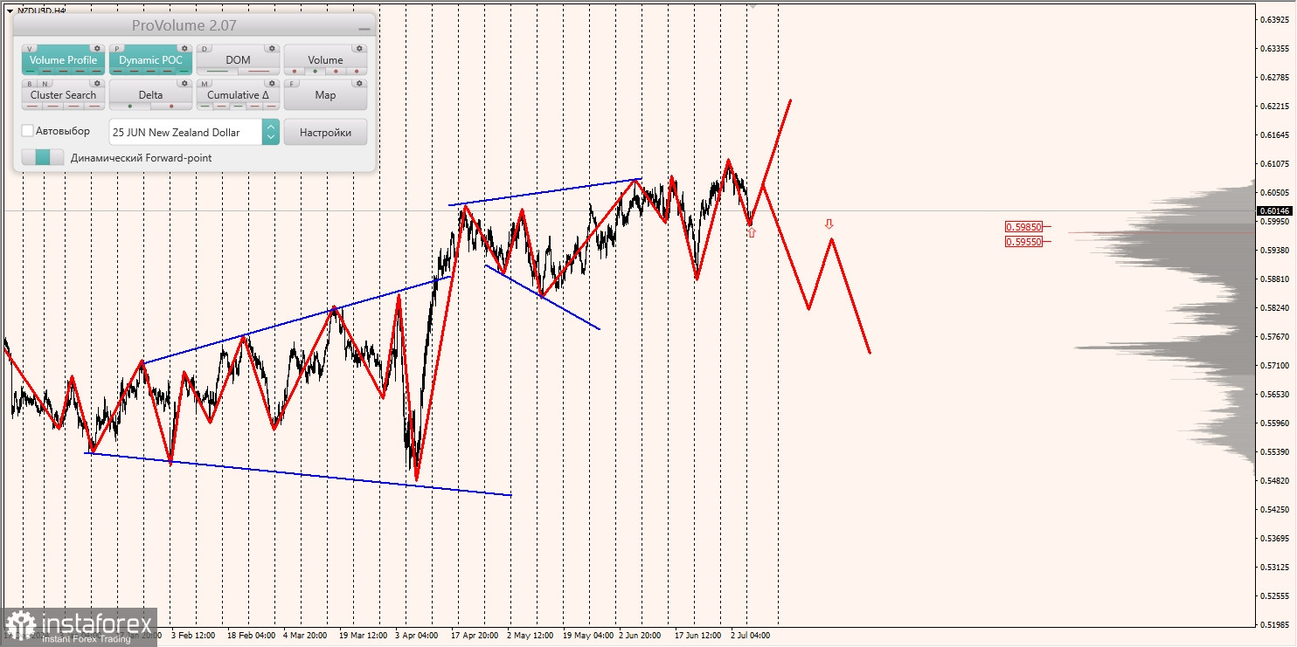Image resolution: width=1297 pixels, height=647 pixels.
Task: Click the contract selector up/down arrows
Action: pyautogui.click(x=271, y=133)
